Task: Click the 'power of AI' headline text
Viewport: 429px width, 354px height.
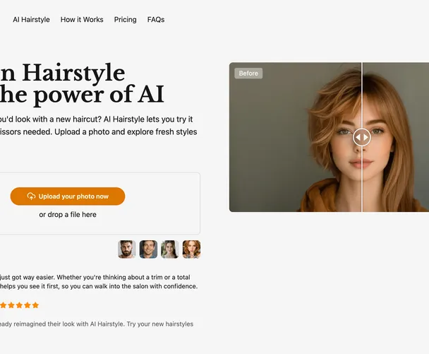Action: 99,95
